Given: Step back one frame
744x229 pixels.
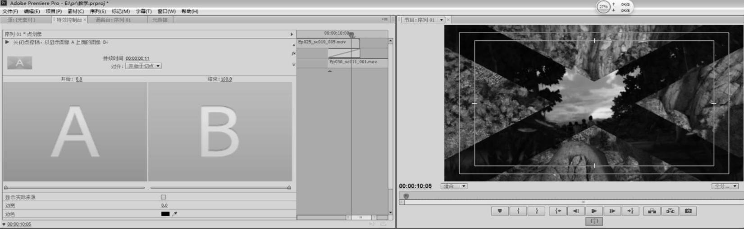Looking at the screenshot, I should 575,211.
